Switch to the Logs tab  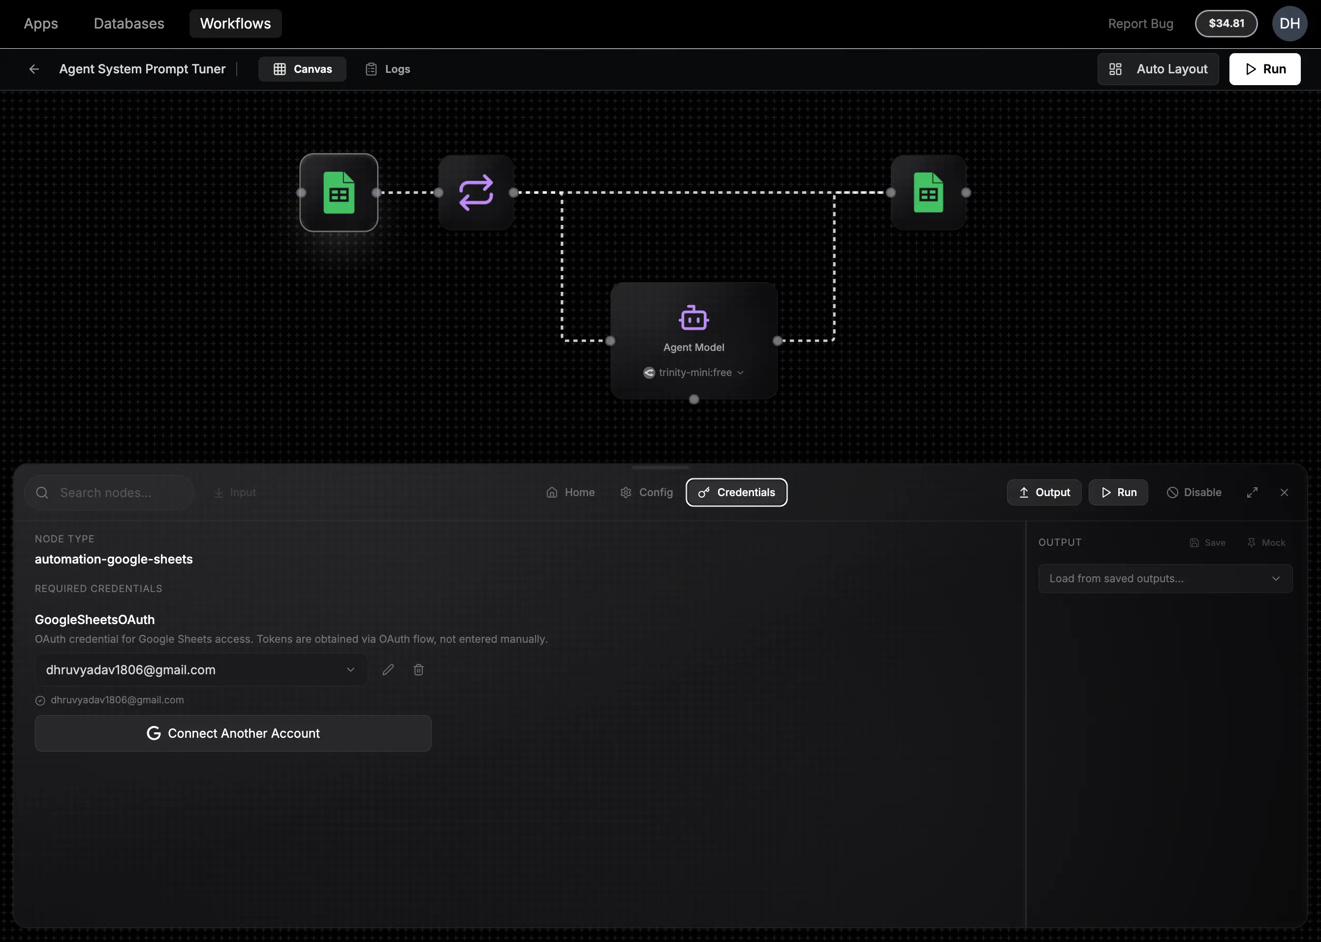387,68
